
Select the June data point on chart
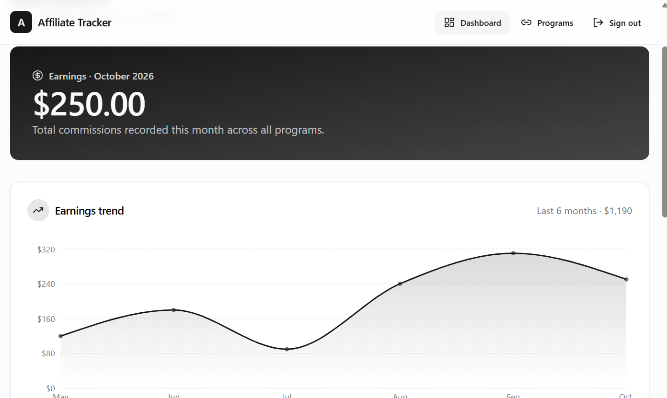point(173,310)
